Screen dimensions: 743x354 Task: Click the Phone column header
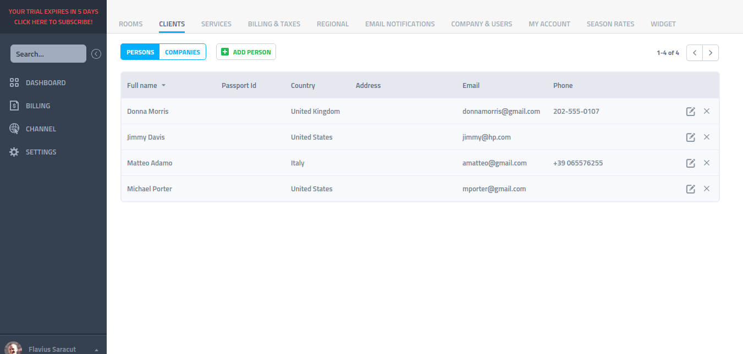click(563, 86)
